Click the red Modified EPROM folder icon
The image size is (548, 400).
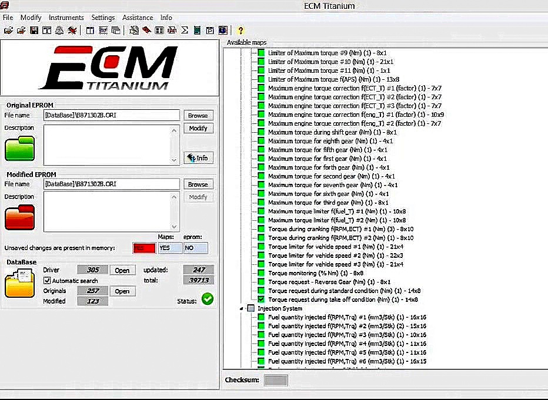point(19,217)
